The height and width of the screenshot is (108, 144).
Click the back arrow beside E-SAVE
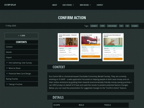pyautogui.click(x=19, y=35)
